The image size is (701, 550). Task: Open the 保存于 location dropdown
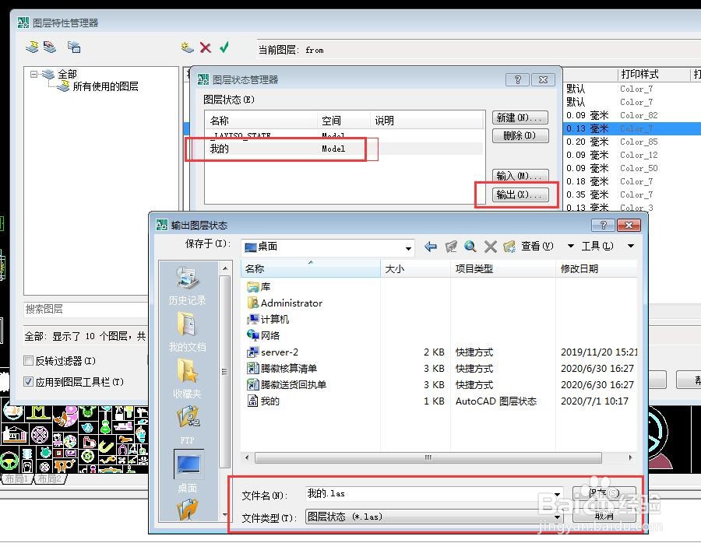point(408,248)
